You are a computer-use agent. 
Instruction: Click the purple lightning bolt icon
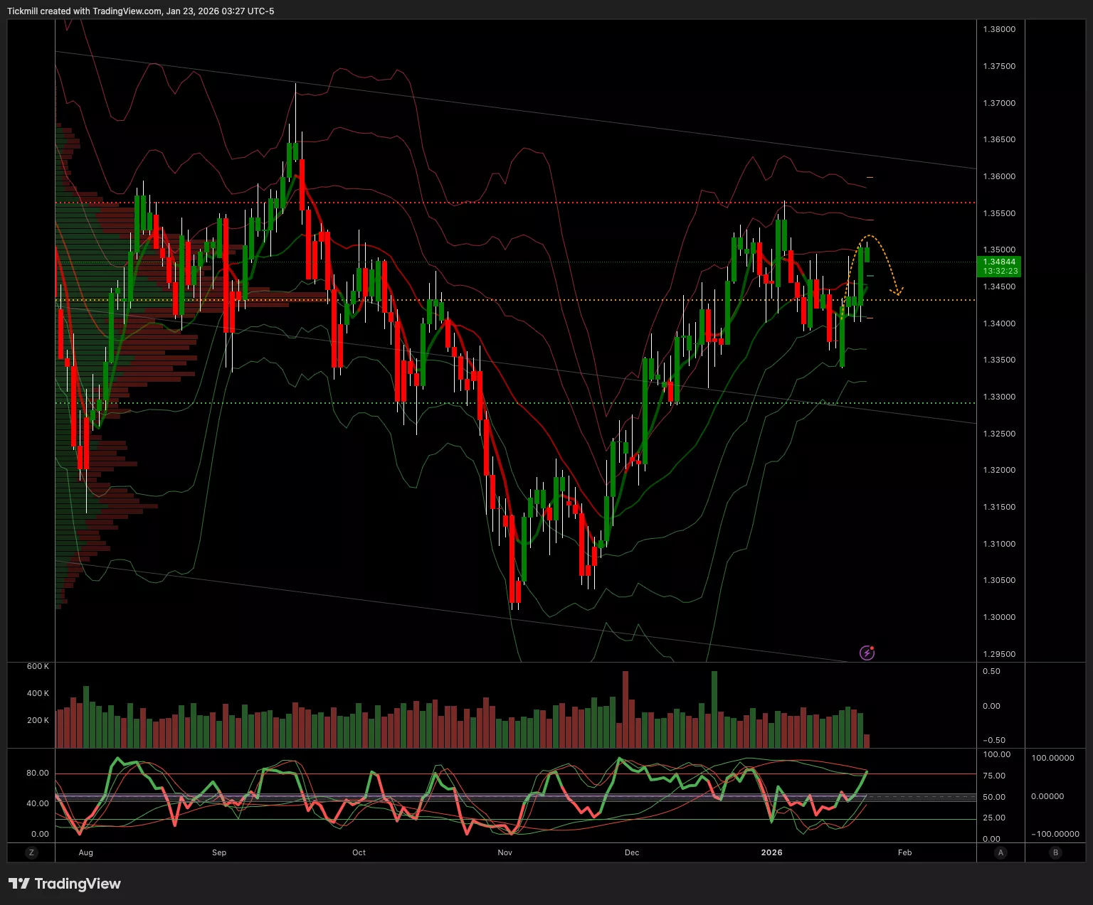click(867, 653)
